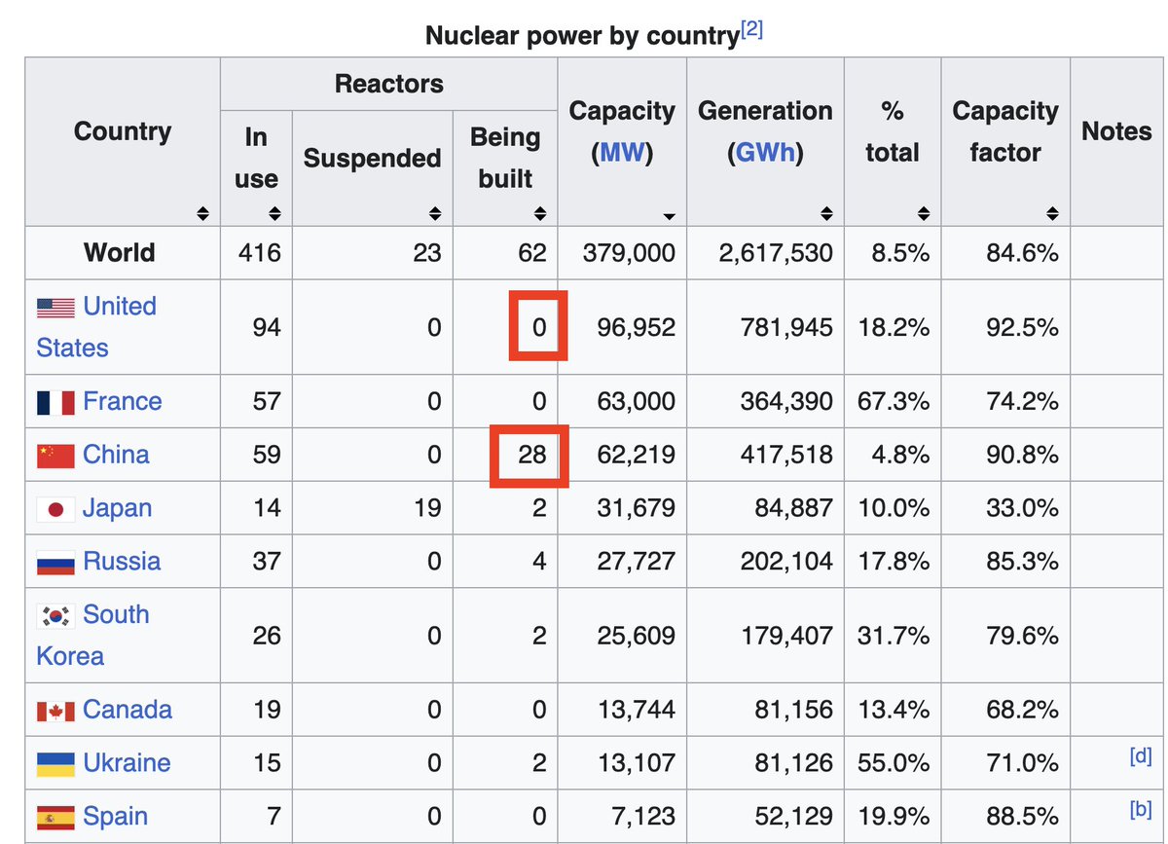This screenshot has height=844, width=1168.
Task: Click the China flag icon
Action: click(55, 456)
